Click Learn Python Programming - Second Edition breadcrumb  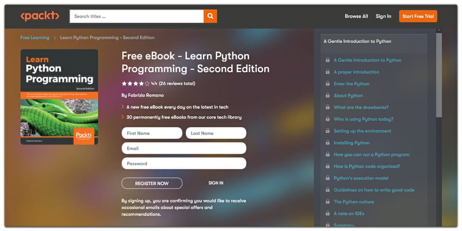(107, 38)
